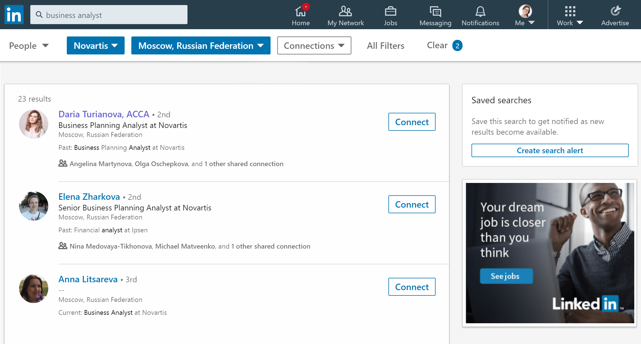Expand the Me menu arrow

tap(532, 23)
